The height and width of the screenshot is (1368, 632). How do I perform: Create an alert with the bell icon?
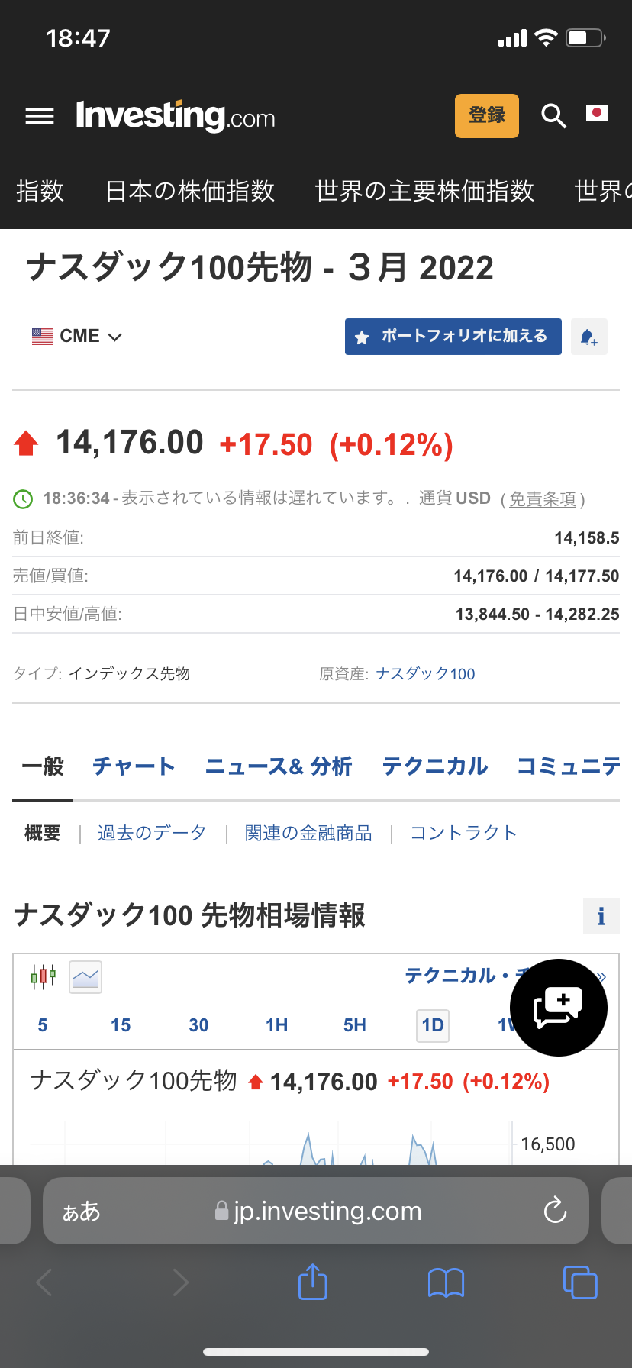pos(588,337)
